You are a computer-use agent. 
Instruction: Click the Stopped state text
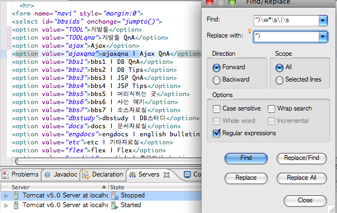(133, 195)
